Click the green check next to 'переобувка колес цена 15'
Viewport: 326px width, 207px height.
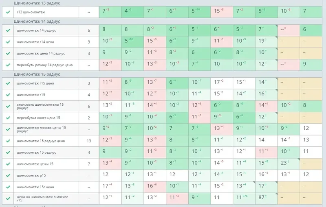click(8, 118)
